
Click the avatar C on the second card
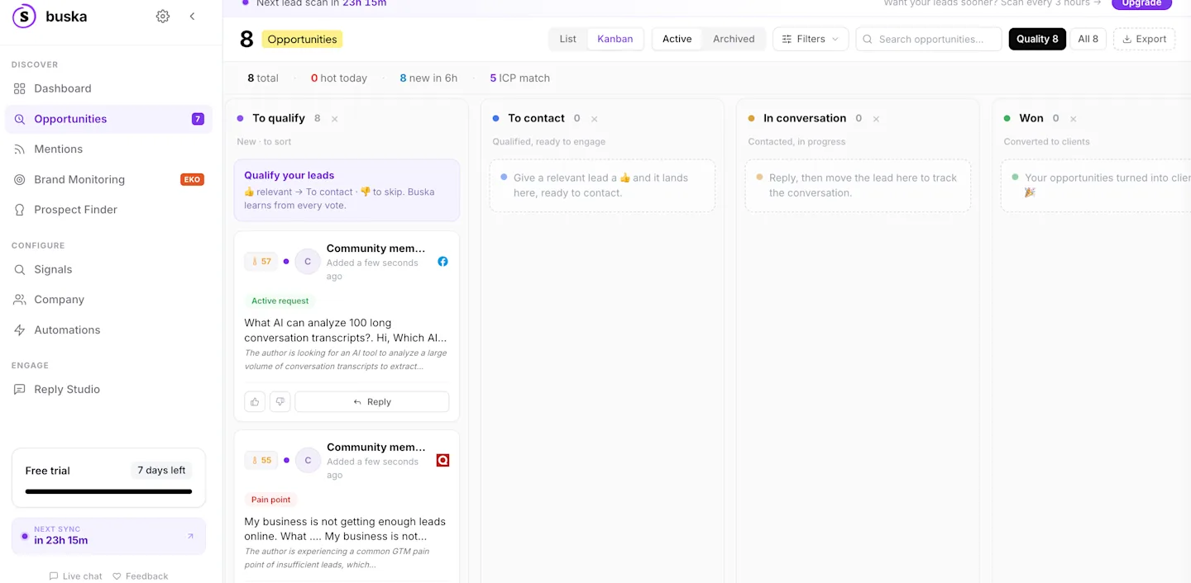point(308,460)
